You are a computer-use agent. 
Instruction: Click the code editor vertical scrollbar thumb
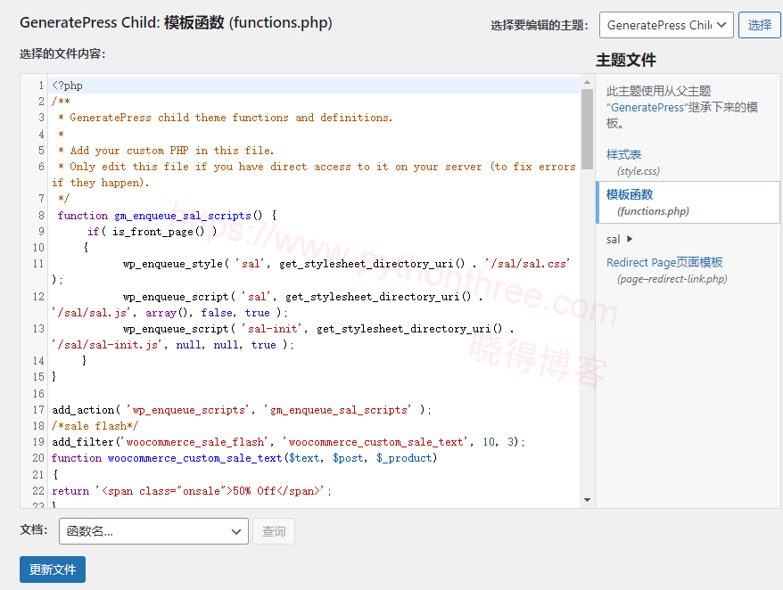pos(587,128)
